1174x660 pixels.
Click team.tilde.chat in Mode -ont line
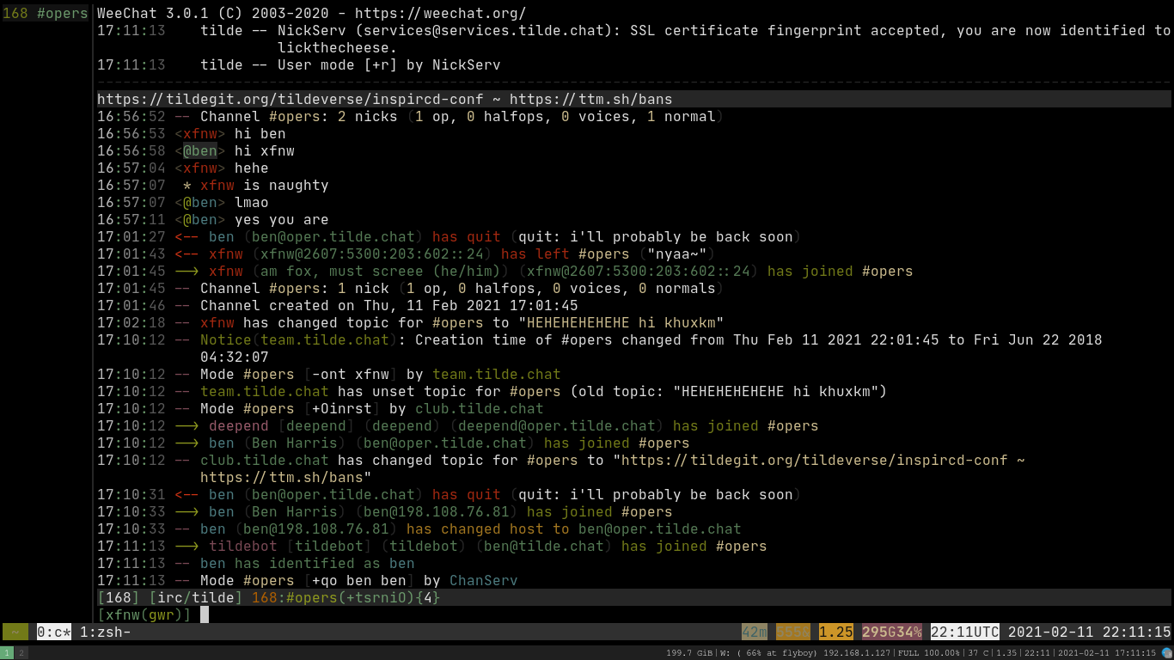coord(497,375)
